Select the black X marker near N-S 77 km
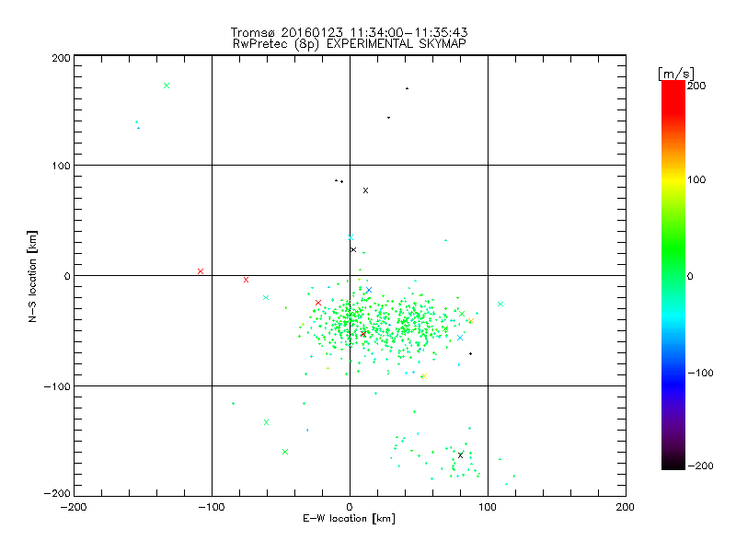This screenshot has height=552, width=736. 365,190
